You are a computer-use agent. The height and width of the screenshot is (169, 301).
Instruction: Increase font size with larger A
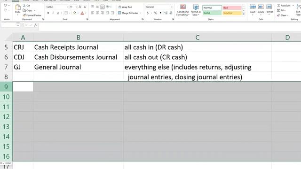(x=80, y=7)
